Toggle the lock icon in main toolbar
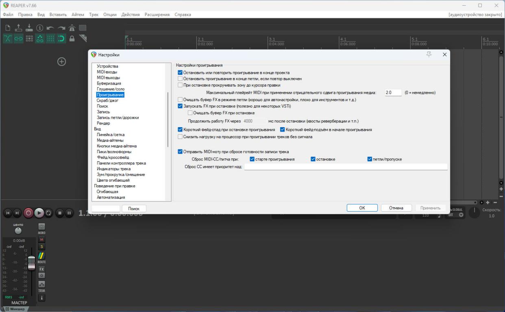The image size is (505, 312). pos(72,39)
